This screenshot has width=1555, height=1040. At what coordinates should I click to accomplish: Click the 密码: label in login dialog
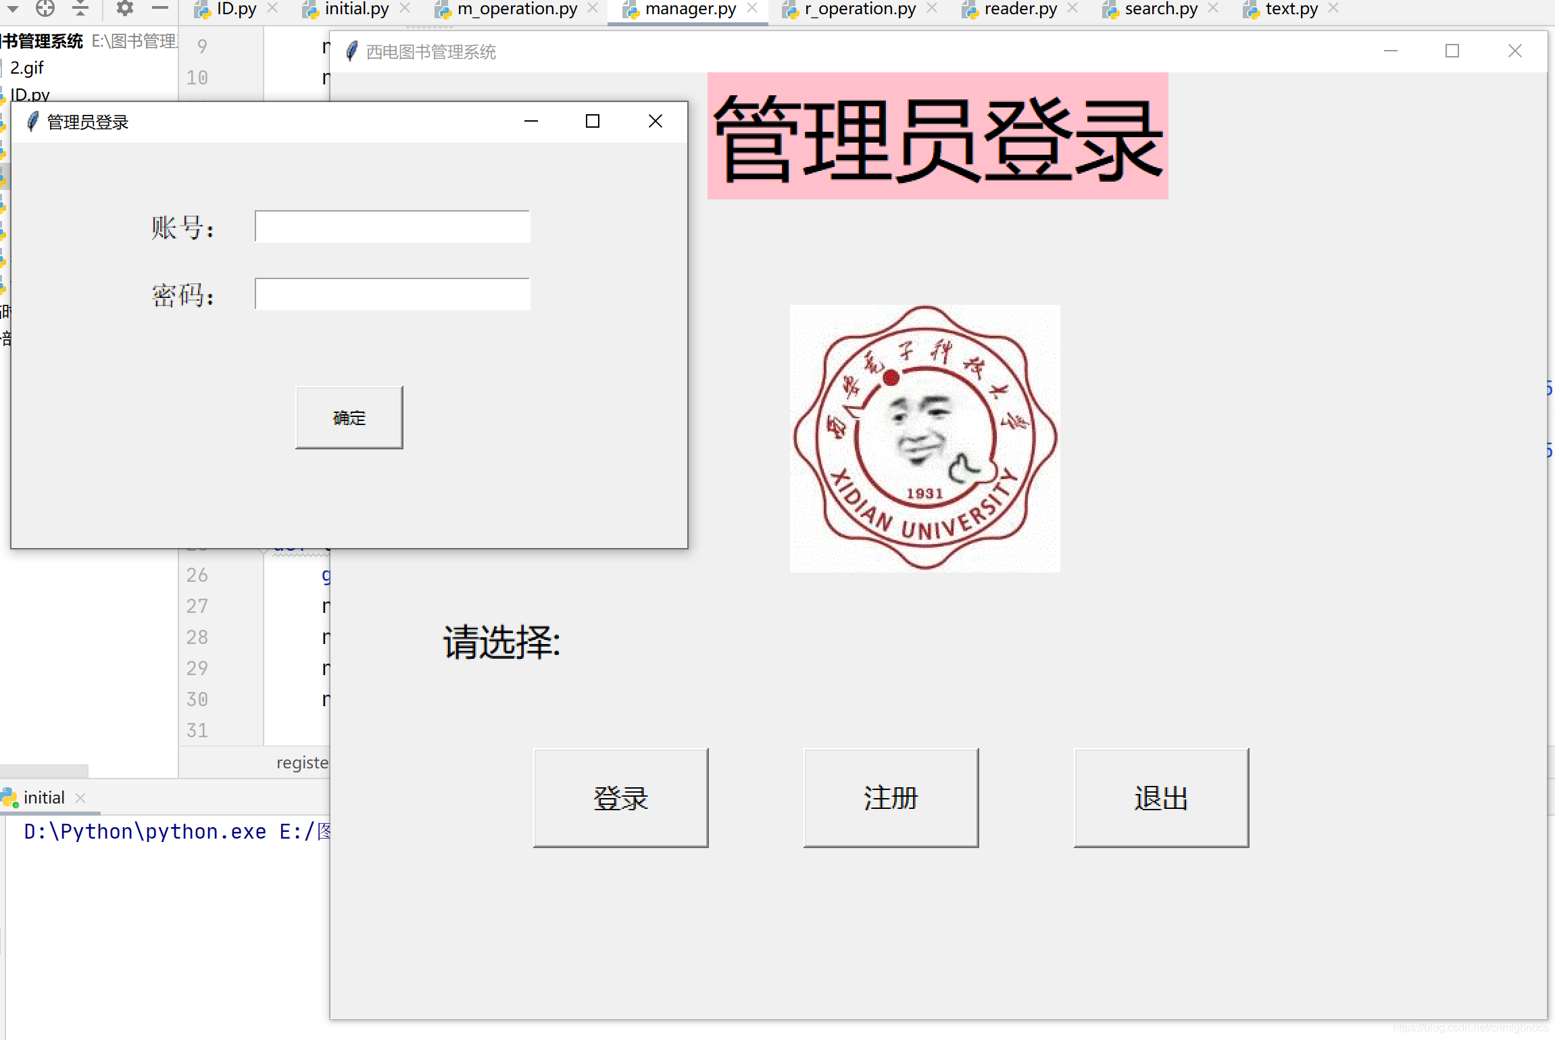coord(182,295)
